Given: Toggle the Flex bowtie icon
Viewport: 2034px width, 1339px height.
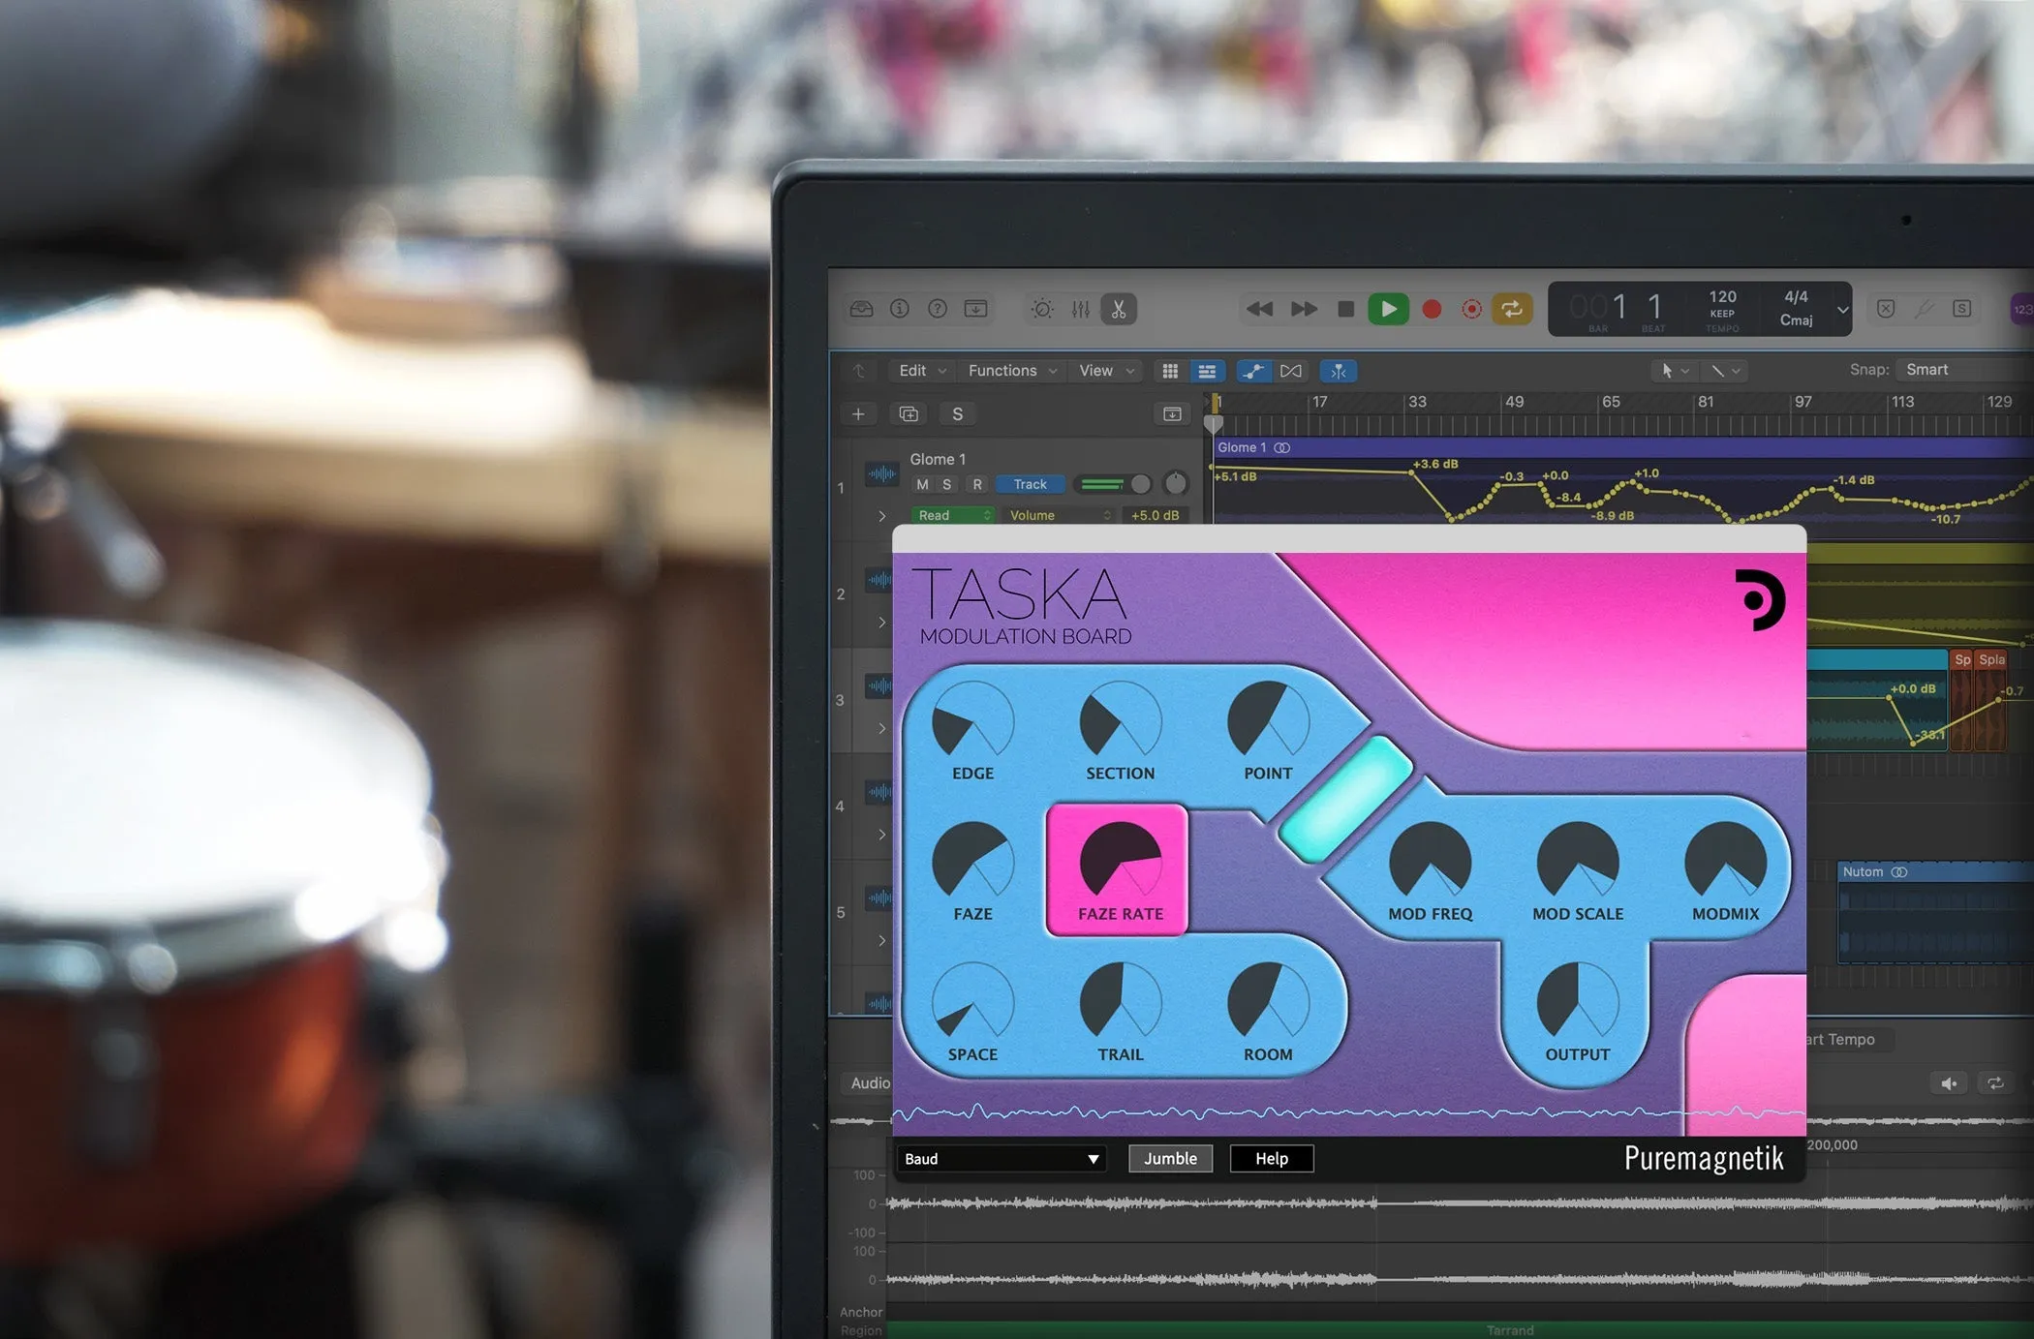Looking at the screenshot, I should point(1291,371).
